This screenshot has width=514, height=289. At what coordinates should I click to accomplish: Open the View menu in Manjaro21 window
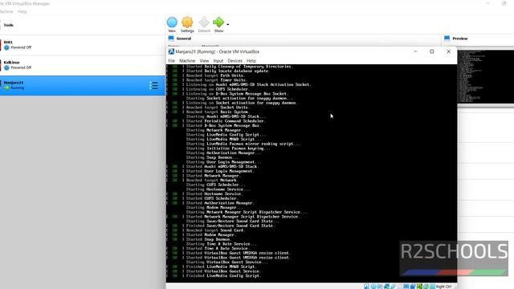point(204,61)
